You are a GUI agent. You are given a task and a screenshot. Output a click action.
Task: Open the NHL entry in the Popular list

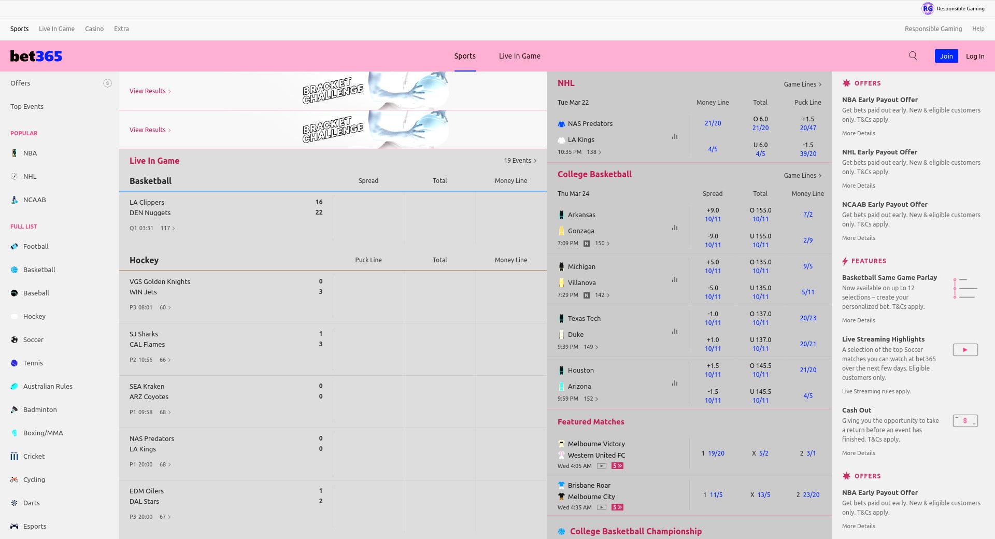[30, 176]
